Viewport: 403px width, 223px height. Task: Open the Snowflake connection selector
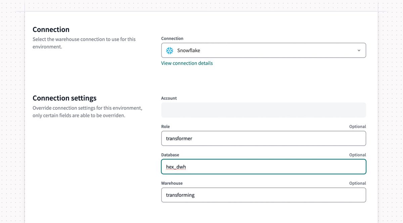264,50
